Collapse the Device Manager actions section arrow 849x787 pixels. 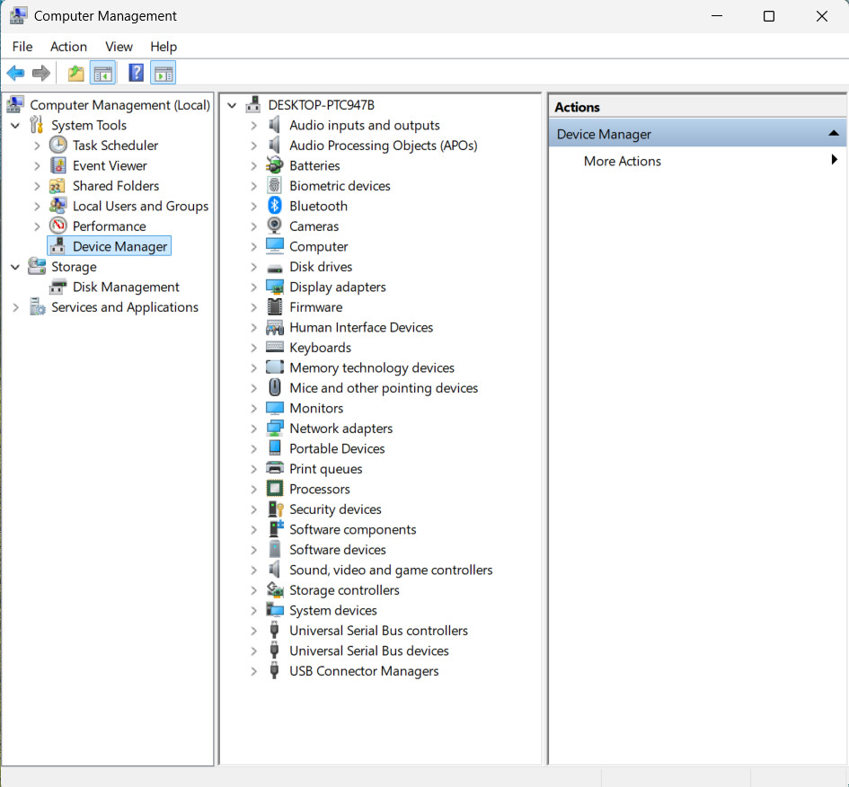point(834,134)
